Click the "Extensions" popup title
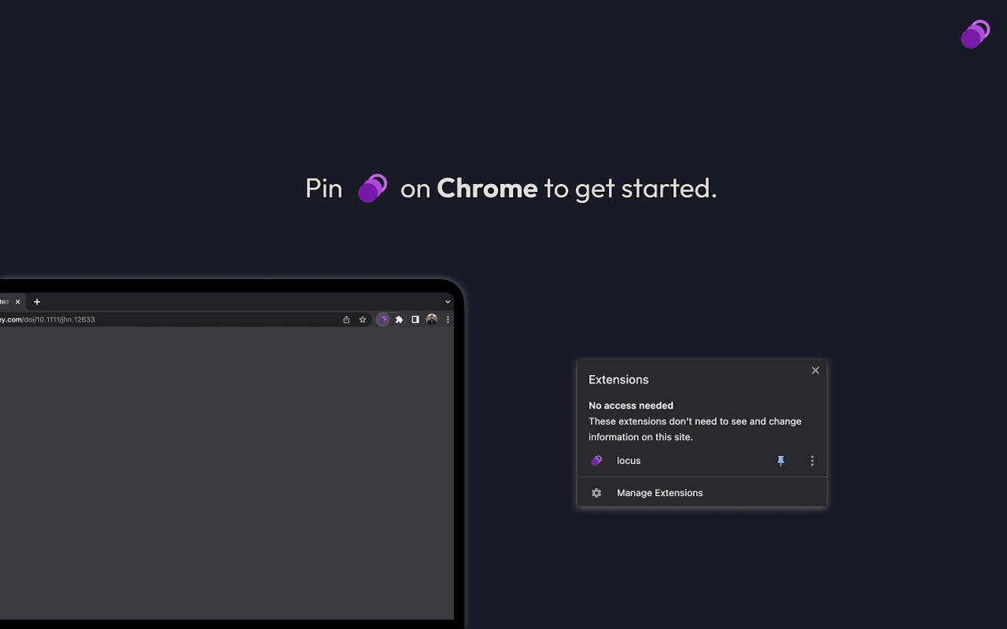This screenshot has width=1007, height=629. [618, 380]
